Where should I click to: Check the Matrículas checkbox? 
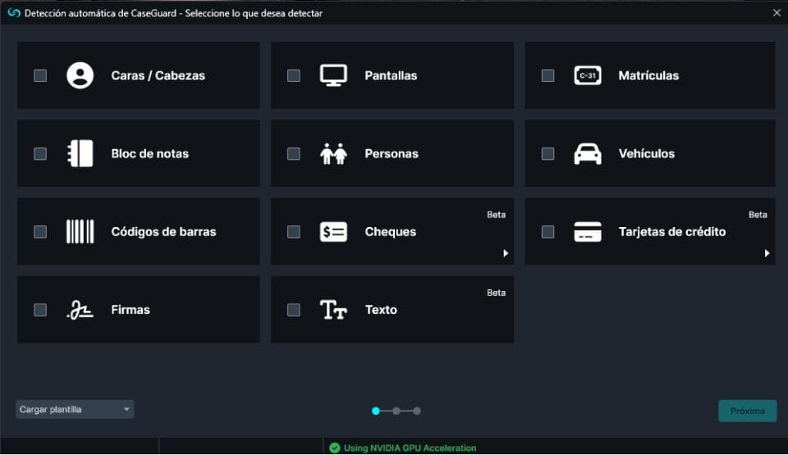click(547, 75)
